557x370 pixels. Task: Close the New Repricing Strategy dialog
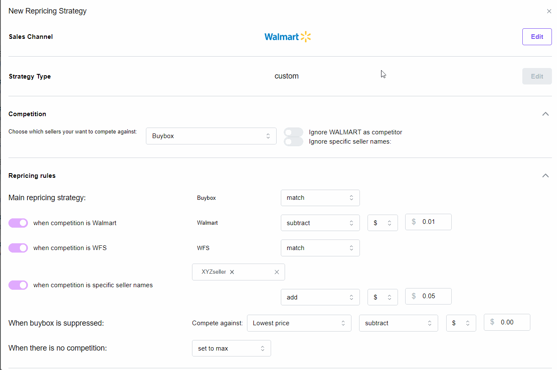click(x=549, y=11)
